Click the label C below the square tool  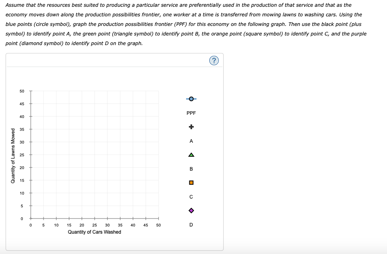pyautogui.click(x=191, y=197)
